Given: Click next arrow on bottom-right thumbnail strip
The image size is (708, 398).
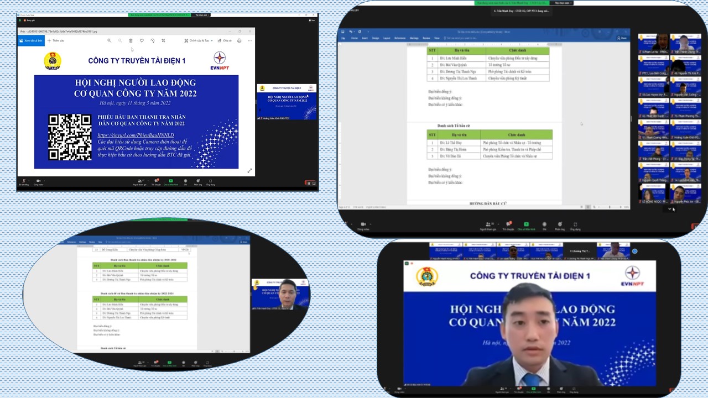Looking at the screenshot, I should (634, 251).
